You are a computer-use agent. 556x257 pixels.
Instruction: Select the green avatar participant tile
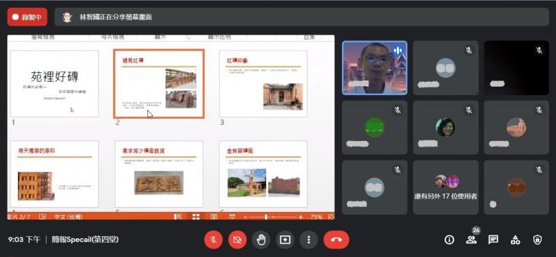375,128
